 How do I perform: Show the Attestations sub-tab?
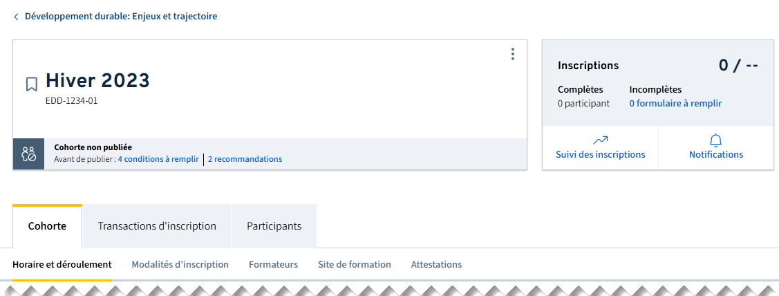(436, 264)
